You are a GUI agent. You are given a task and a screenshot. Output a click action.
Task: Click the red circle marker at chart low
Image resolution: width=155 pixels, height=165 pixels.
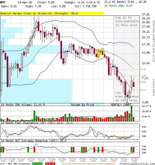[127, 103]
